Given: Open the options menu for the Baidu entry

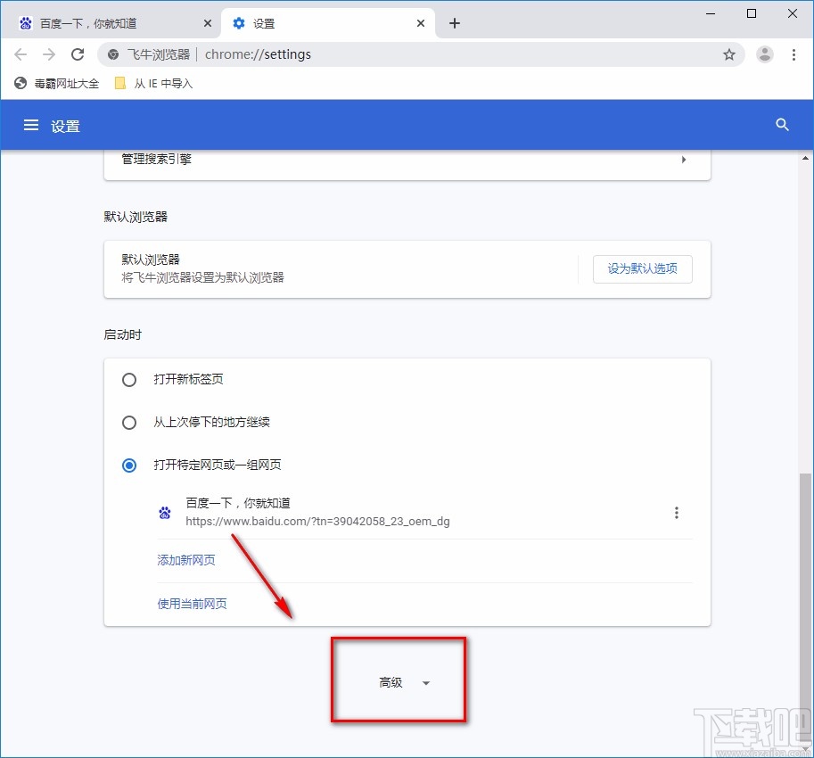Looking at the screenshot, I should tap(677, 512).
